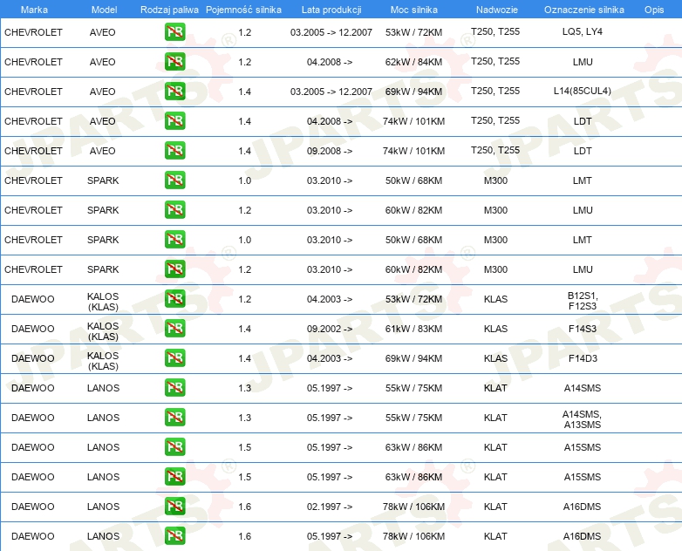Select engine code L14(85CUL4)

tap(583, 91)
